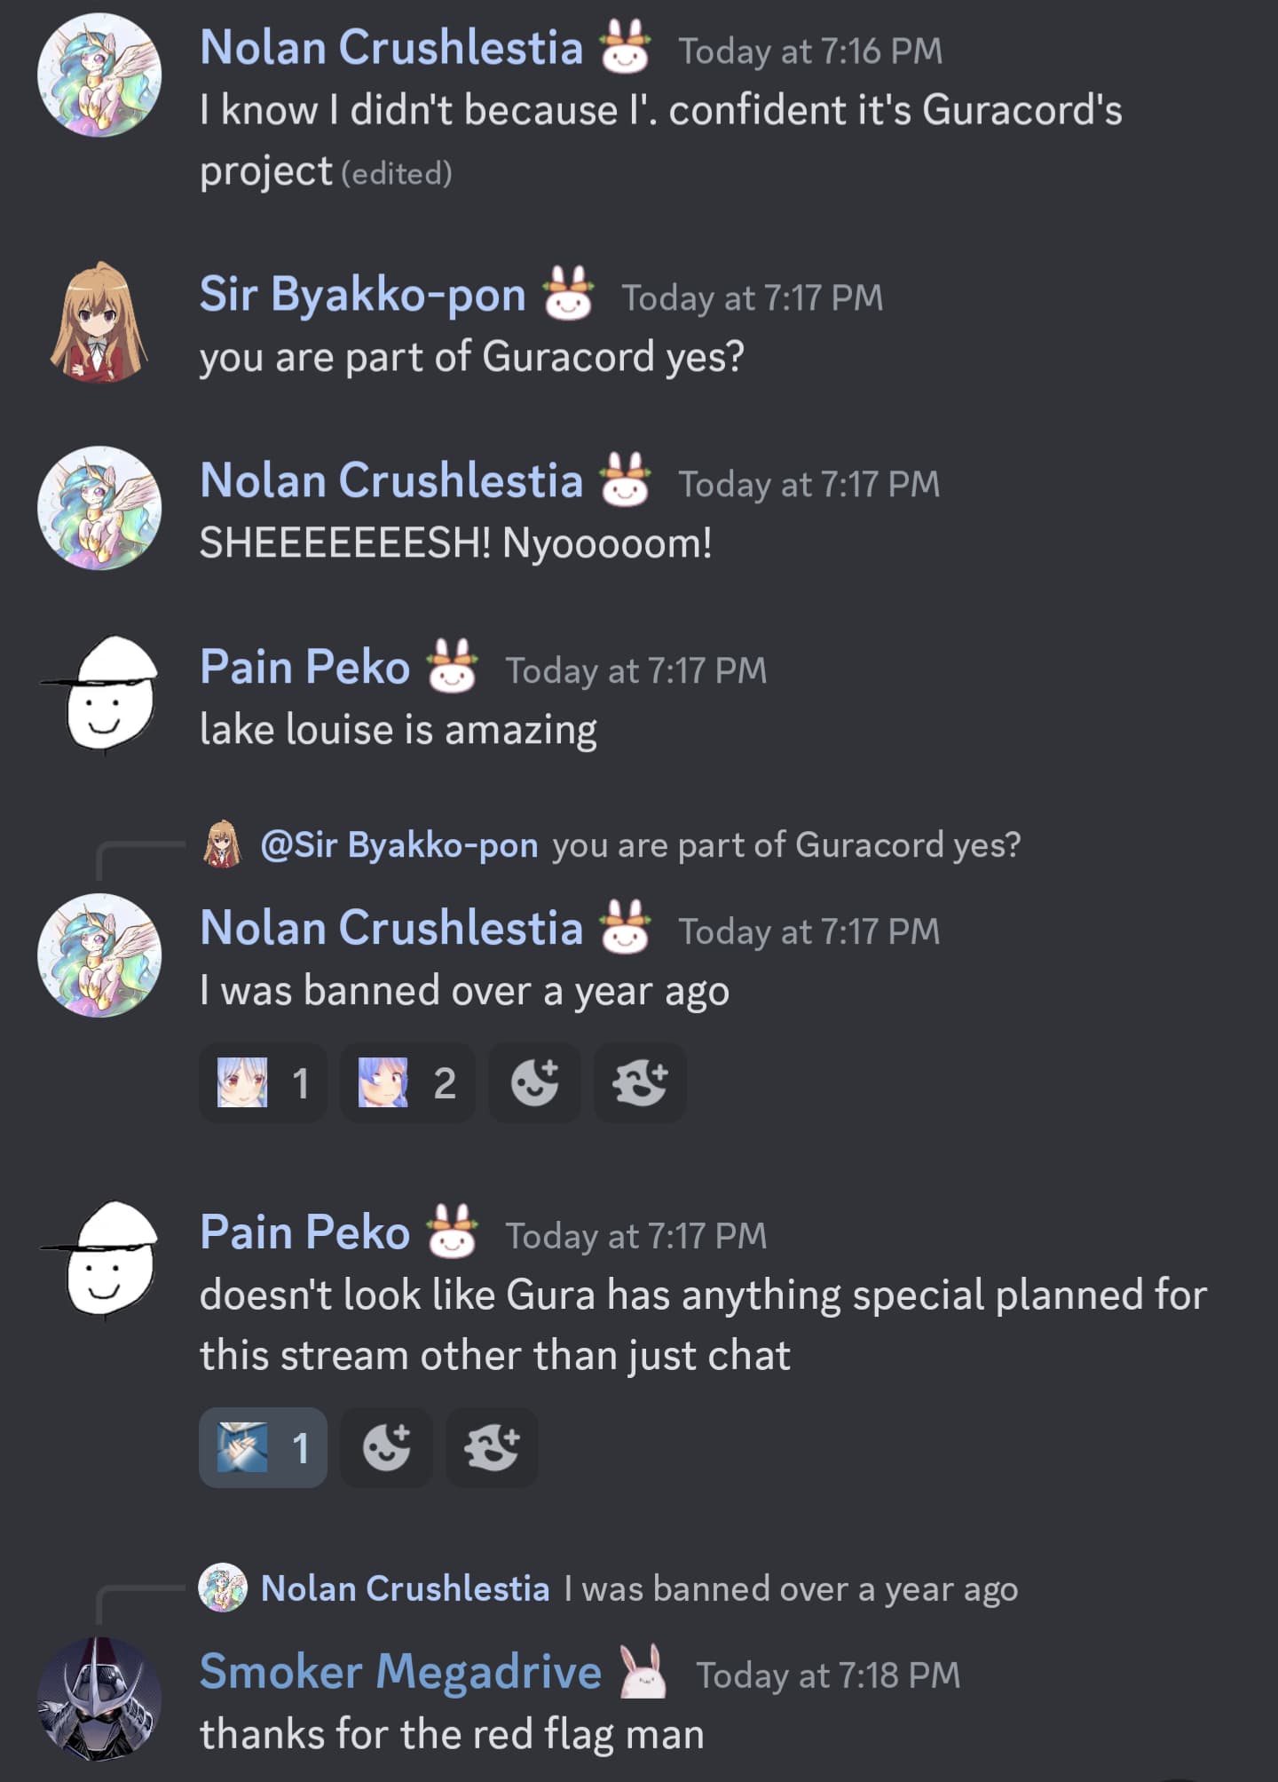Click the Pain Peko username on the 'just chat' message
Image resolution: width=1278 pixels, height=1782 pixels.
pos(304,1232)
